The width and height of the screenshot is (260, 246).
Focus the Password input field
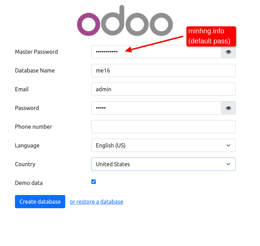click(156, 108)
